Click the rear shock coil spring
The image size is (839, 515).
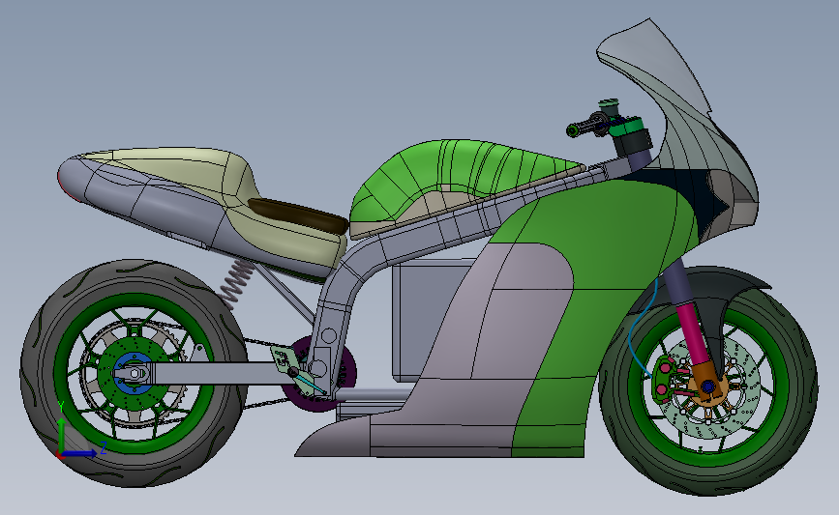pyautogui.click(x=236, y=283)
